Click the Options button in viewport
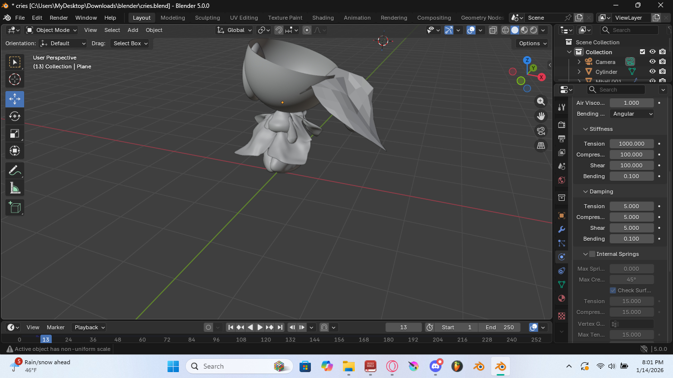 pos(533,43)
